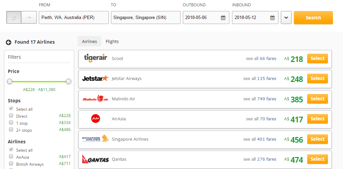This screenshot has width=343, height=169.
Task: Switch to the Airlines tab
Action: coord(90,41)
